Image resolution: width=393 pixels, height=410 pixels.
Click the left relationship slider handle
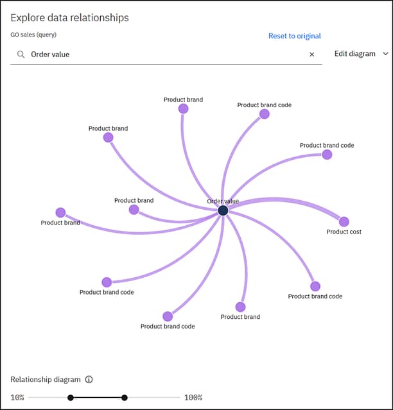tap(71, 398)
